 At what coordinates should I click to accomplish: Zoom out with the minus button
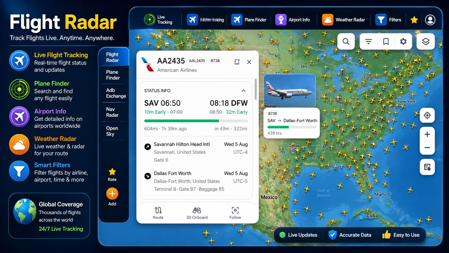pos(427,148)
